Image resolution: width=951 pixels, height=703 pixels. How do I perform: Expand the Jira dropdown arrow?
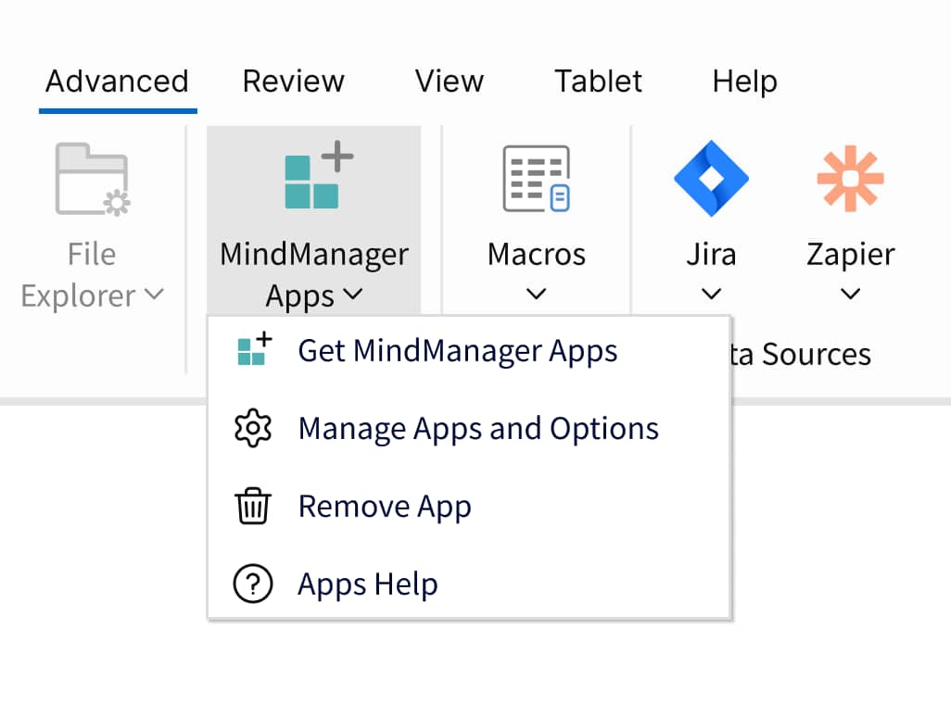710,295
